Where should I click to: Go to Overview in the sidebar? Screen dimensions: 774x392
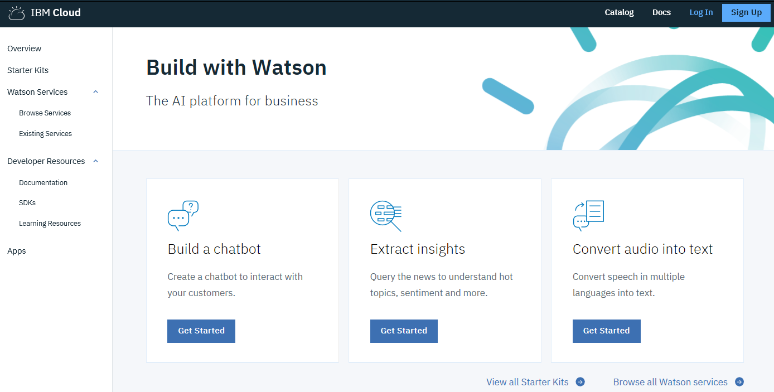[x=25, y=49]
